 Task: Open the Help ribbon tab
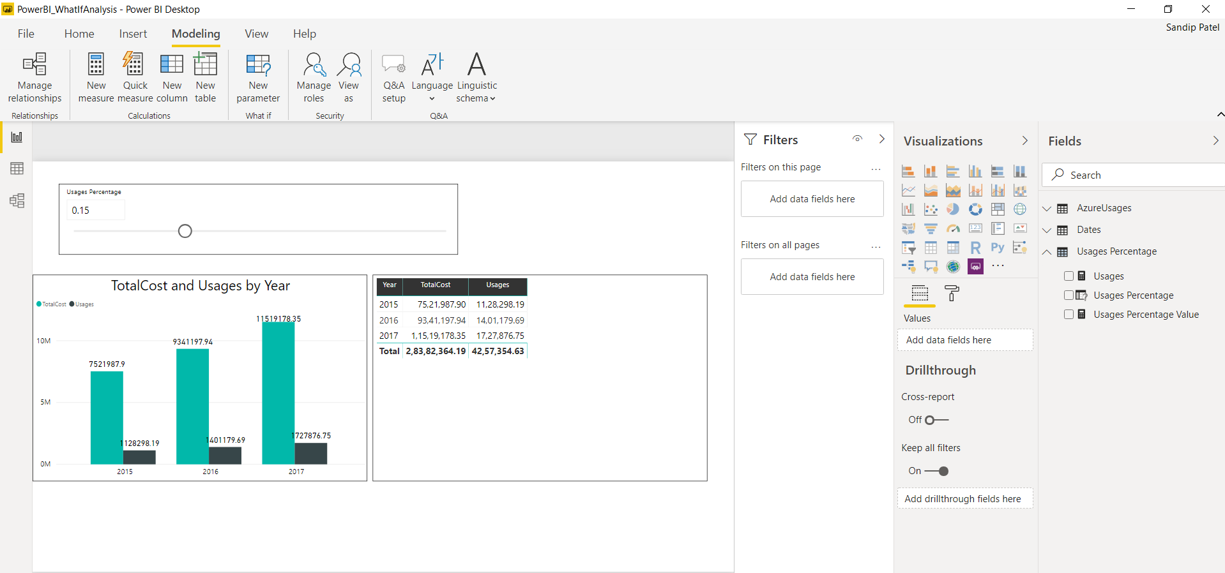[x=305, y=34]
